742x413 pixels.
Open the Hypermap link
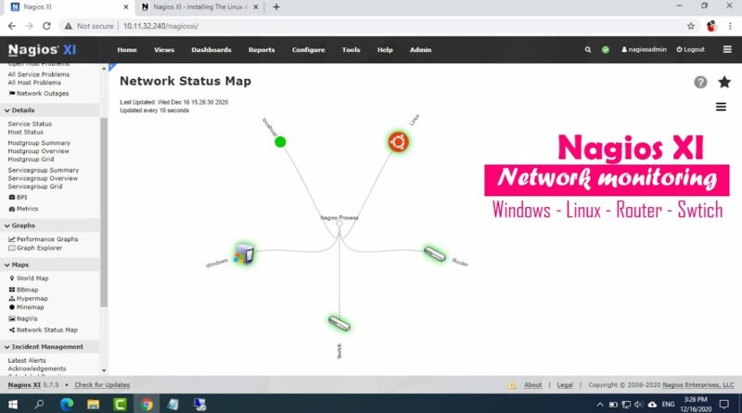point(29,299)
